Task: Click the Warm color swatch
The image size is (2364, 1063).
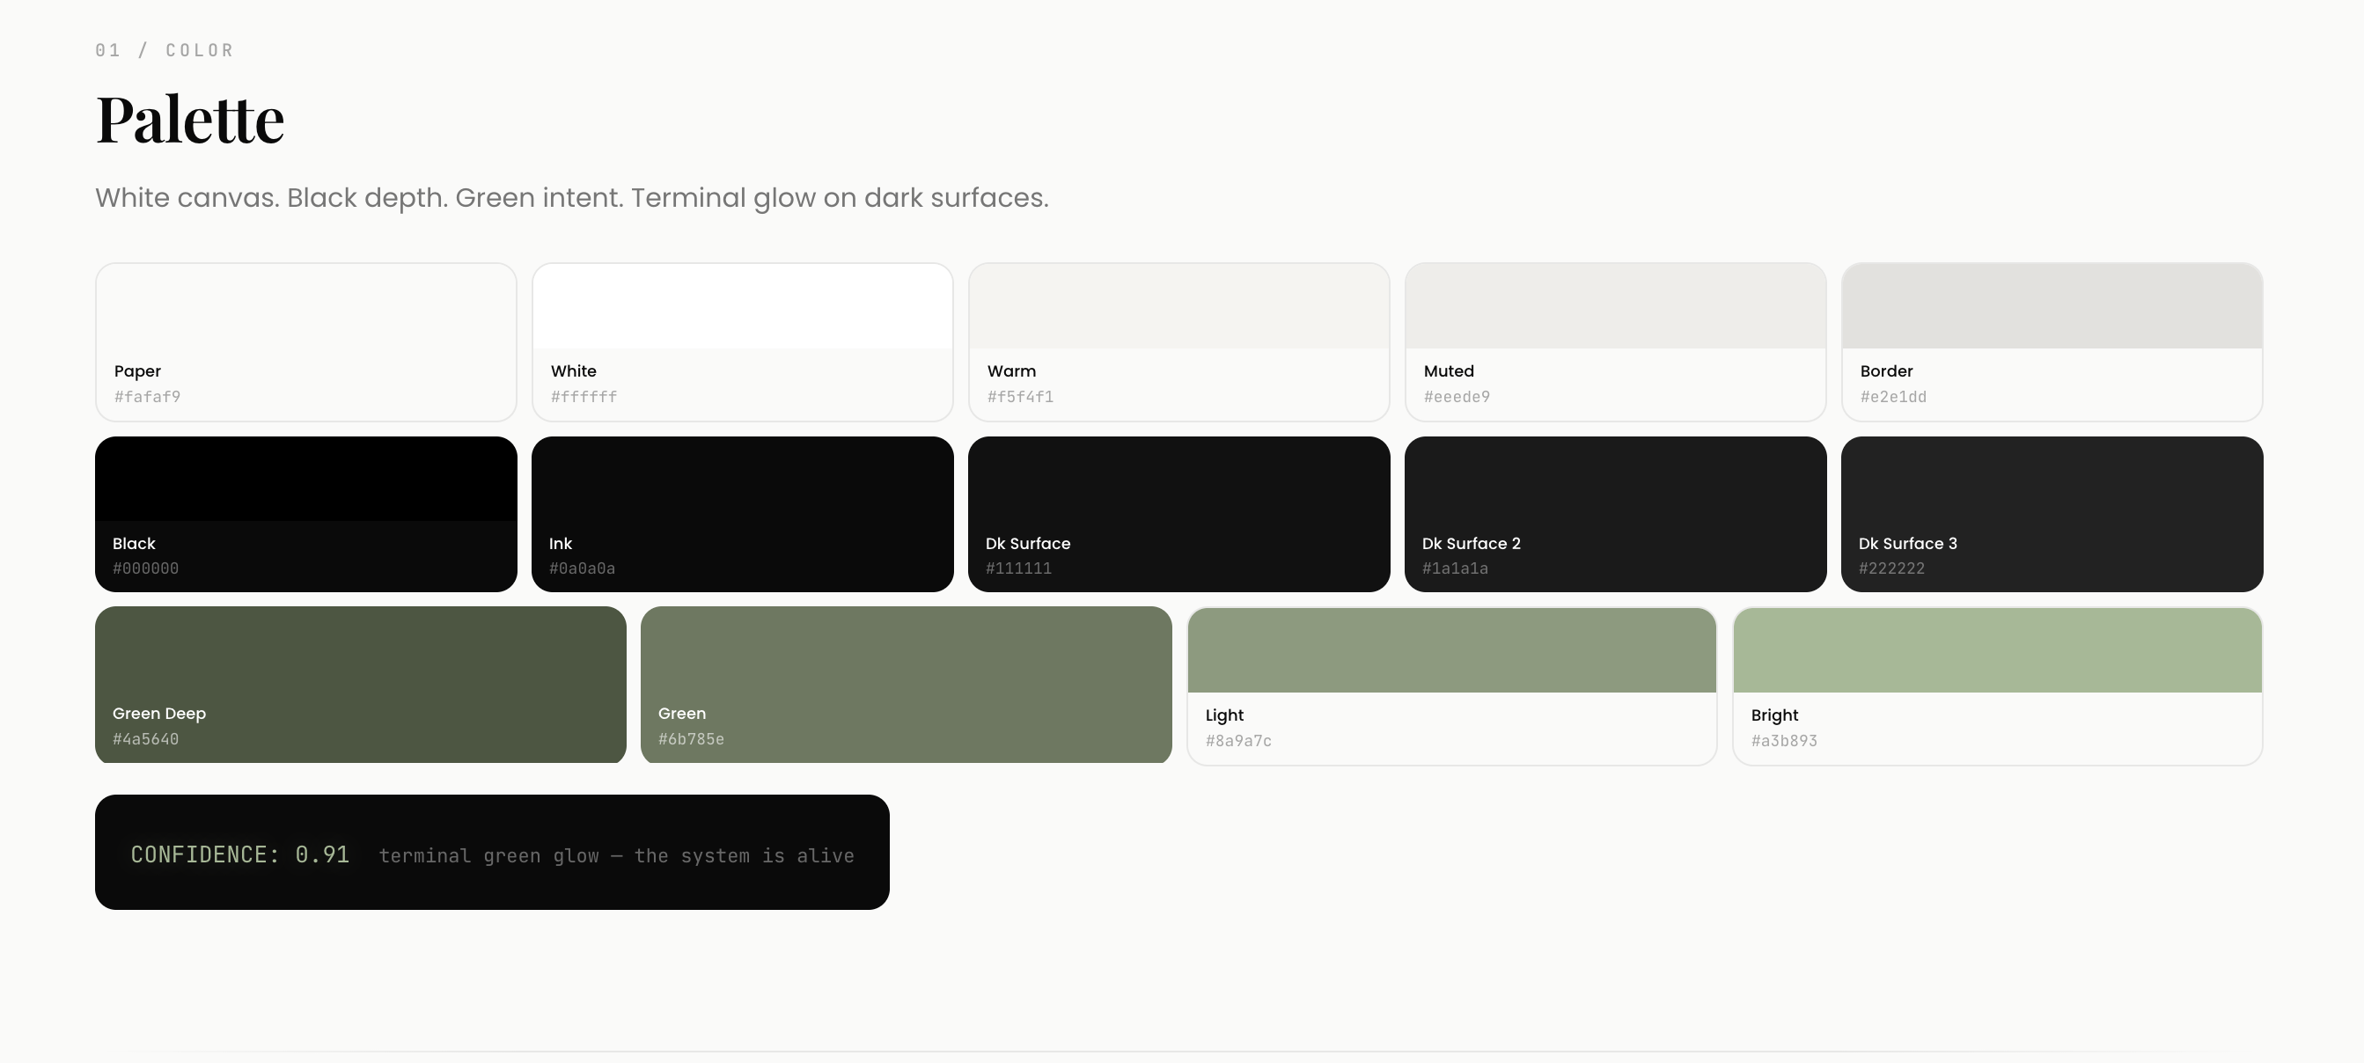Action: 1179,342
